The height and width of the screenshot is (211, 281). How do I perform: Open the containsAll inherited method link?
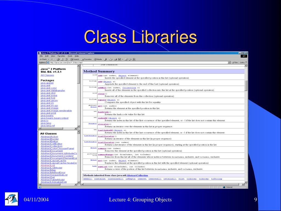116,179
